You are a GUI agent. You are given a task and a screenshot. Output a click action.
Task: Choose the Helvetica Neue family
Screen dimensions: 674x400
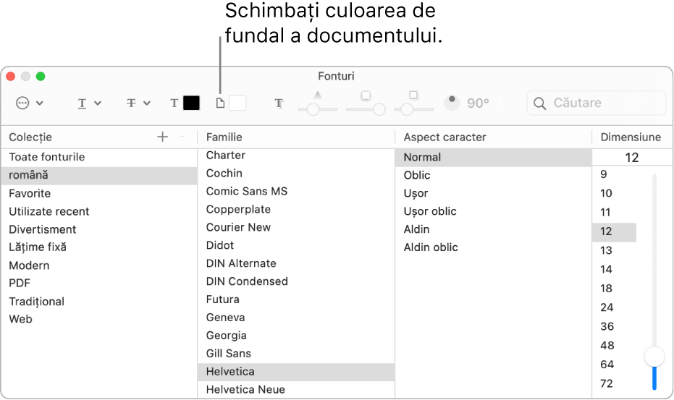pos(295,390)
